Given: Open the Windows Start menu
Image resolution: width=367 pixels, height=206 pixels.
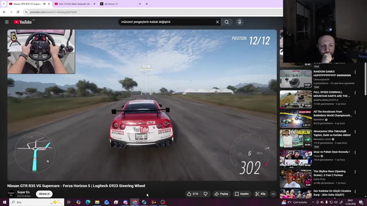Looking at the screenshot, I should click(x=4, y=202).
